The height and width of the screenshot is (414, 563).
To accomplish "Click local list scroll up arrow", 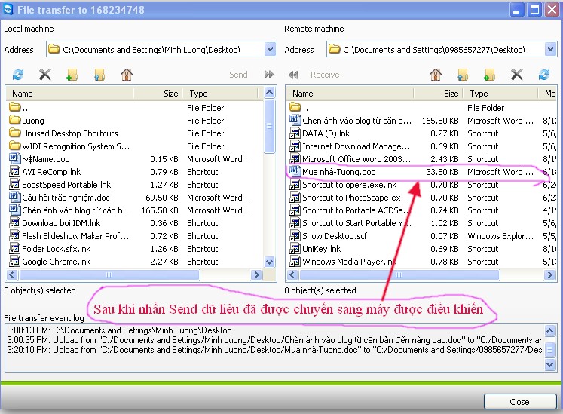I will pyautogui.click(x=270, y=93).
